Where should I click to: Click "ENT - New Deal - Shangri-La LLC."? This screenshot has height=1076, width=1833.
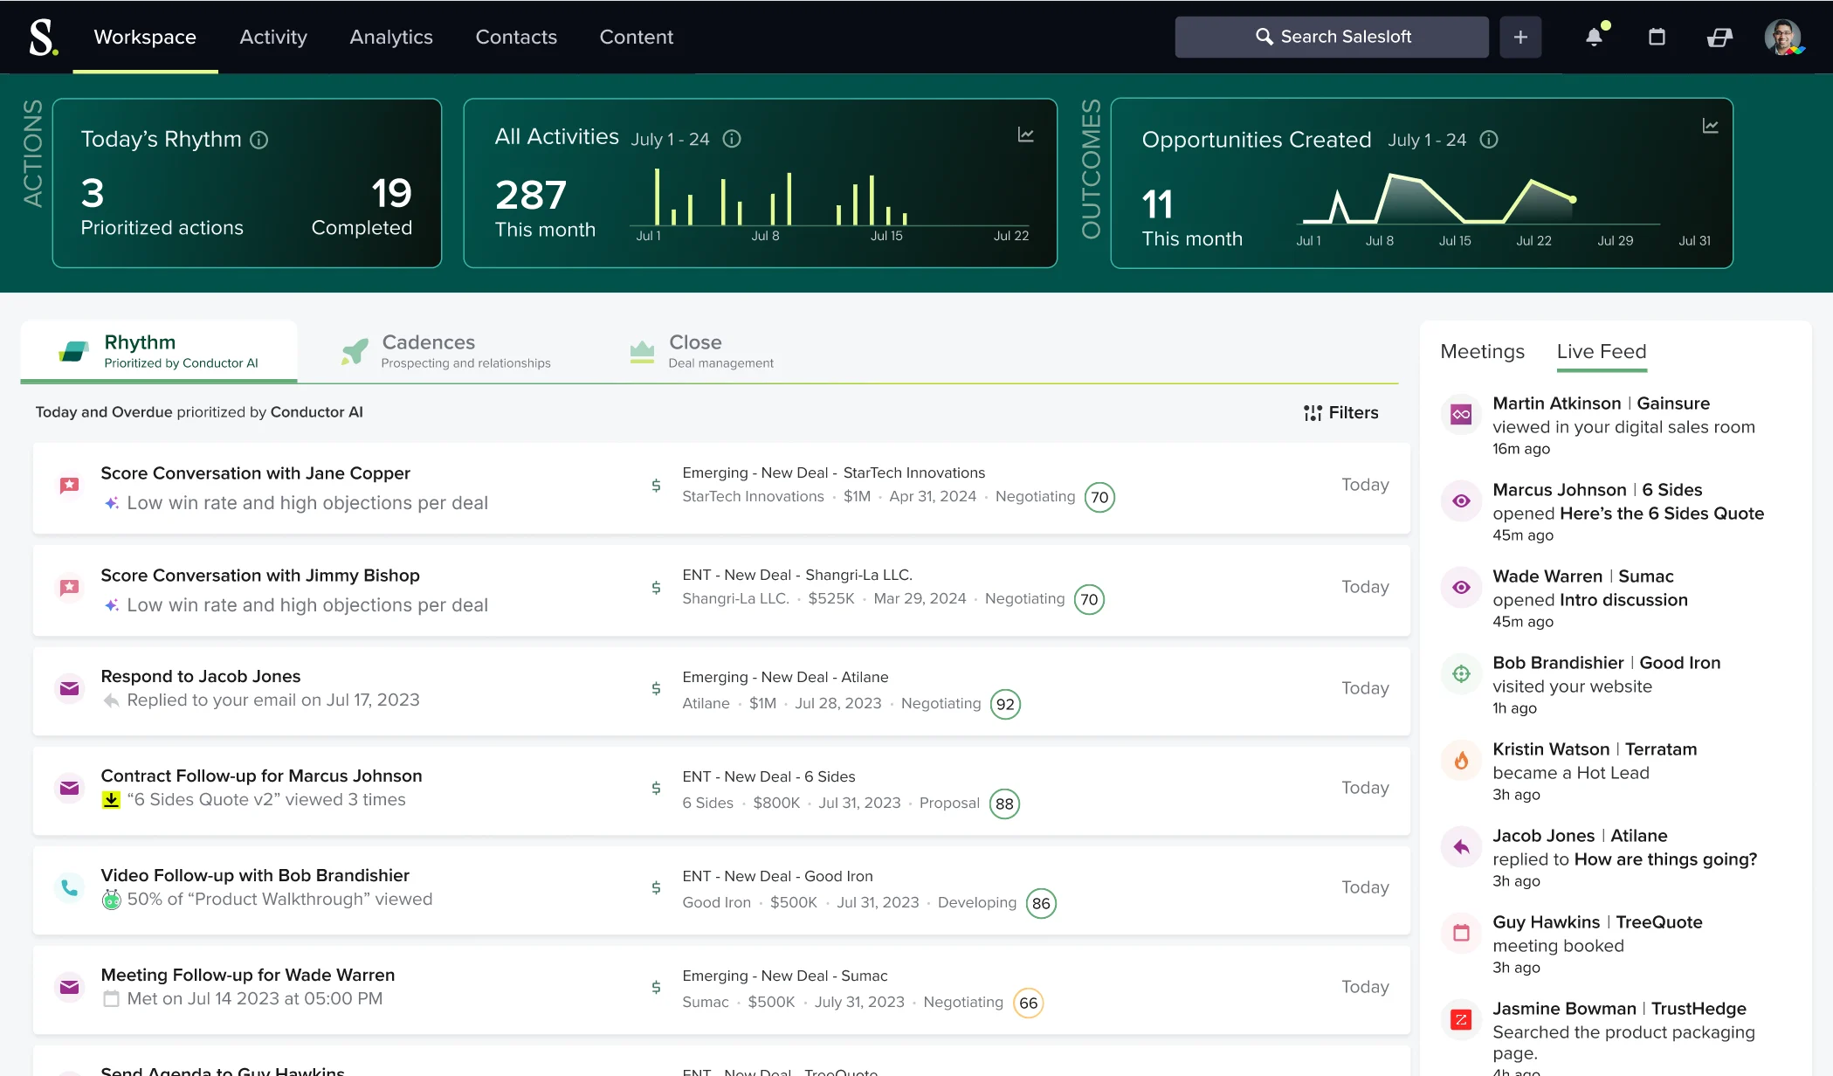click(797, 576)
